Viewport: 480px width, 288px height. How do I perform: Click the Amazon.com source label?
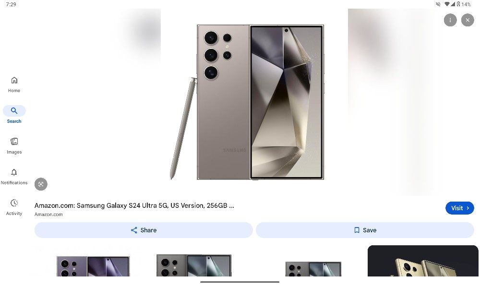[48, 215]
